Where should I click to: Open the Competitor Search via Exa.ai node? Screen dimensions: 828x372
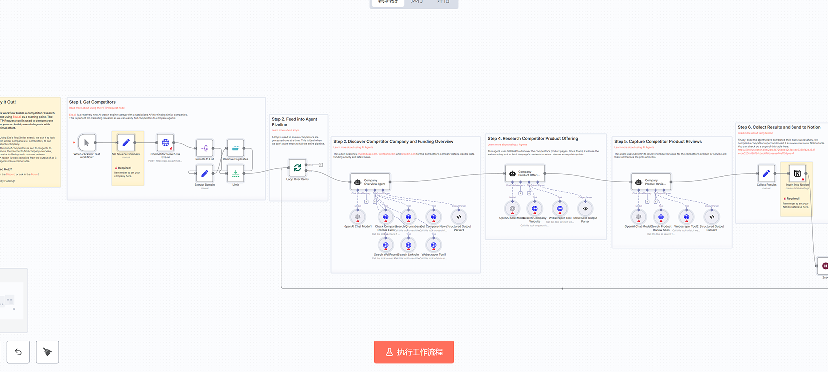tap(166, 143)
